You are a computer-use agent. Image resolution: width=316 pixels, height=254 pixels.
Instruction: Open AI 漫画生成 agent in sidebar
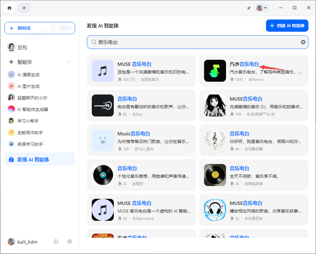[x=28, y=75]
